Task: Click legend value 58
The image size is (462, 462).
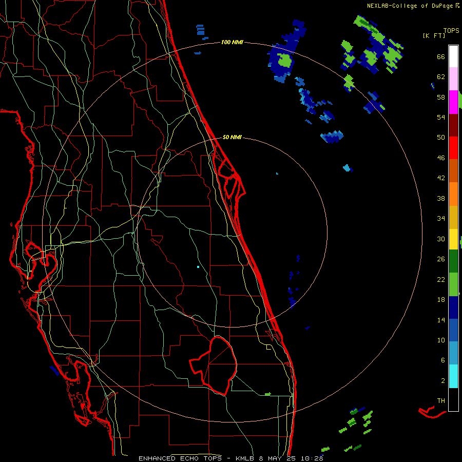Action: pyautogui.click(x=441, y=97)
